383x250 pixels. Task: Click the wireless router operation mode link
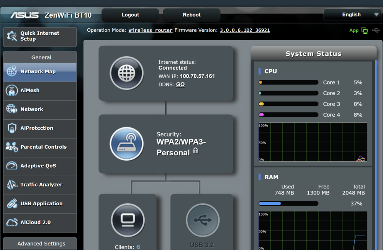click(151, 30)
